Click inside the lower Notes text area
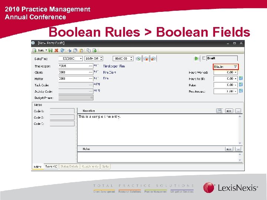 158,157
